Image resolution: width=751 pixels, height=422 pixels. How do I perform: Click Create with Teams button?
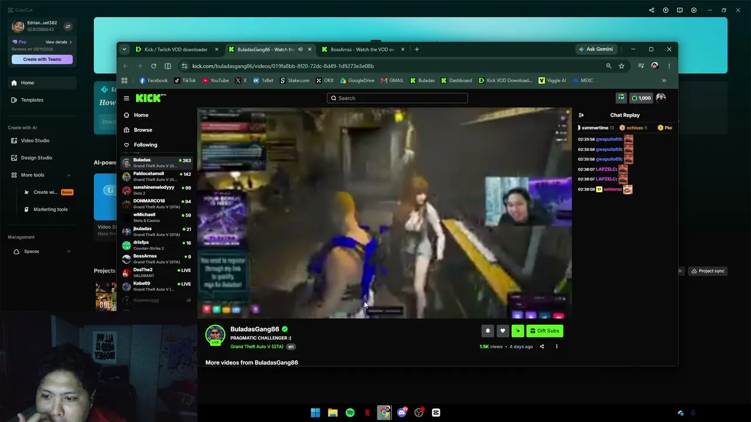pos(42,59)
